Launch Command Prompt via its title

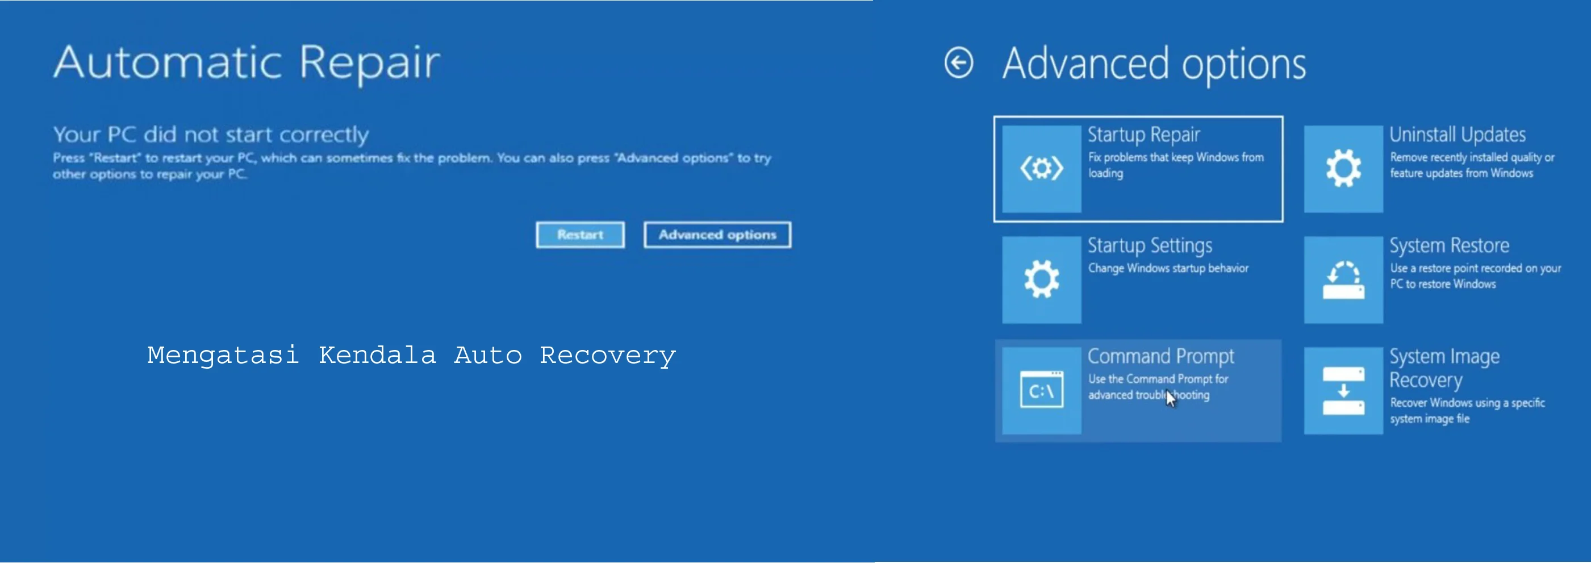1161,357
